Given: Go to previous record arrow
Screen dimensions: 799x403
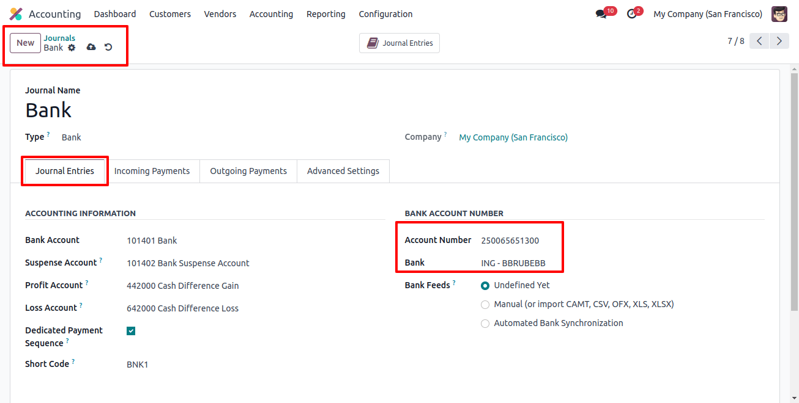Looking at the screenshot, I should pos(759,41).
